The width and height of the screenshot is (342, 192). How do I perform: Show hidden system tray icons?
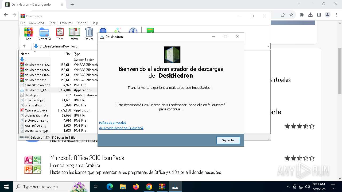click(288, 187)
